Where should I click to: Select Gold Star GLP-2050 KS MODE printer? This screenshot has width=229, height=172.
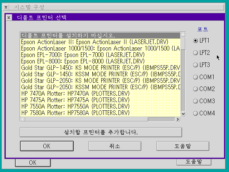click(x=100, y=81)
